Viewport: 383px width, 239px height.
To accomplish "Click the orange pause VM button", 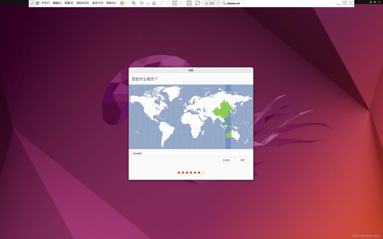I will tap(122, 3).
